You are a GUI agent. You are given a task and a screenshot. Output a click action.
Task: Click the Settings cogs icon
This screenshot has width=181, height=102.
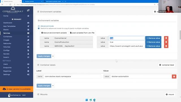pyautogui.click(x=28, y=75)
